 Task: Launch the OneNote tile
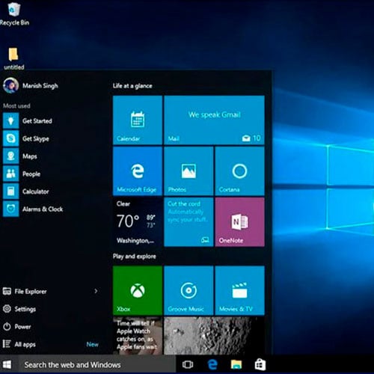(239, 222)
